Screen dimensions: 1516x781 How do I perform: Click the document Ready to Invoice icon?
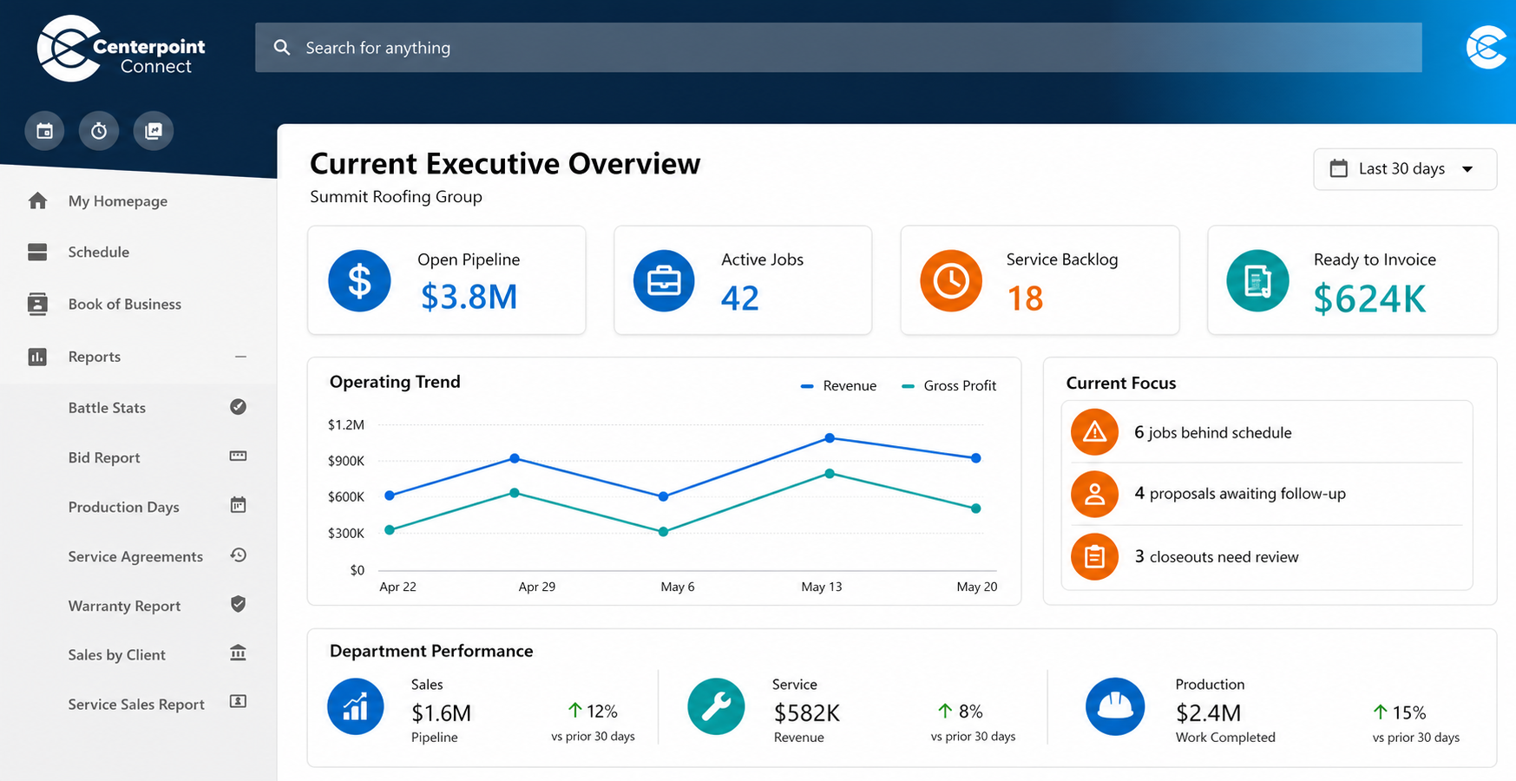tap(1257, 281)
